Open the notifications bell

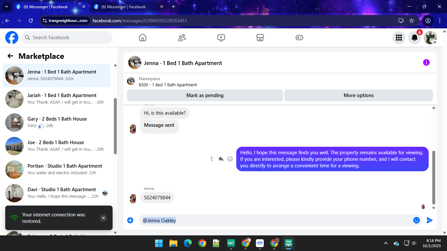[415, 38]
